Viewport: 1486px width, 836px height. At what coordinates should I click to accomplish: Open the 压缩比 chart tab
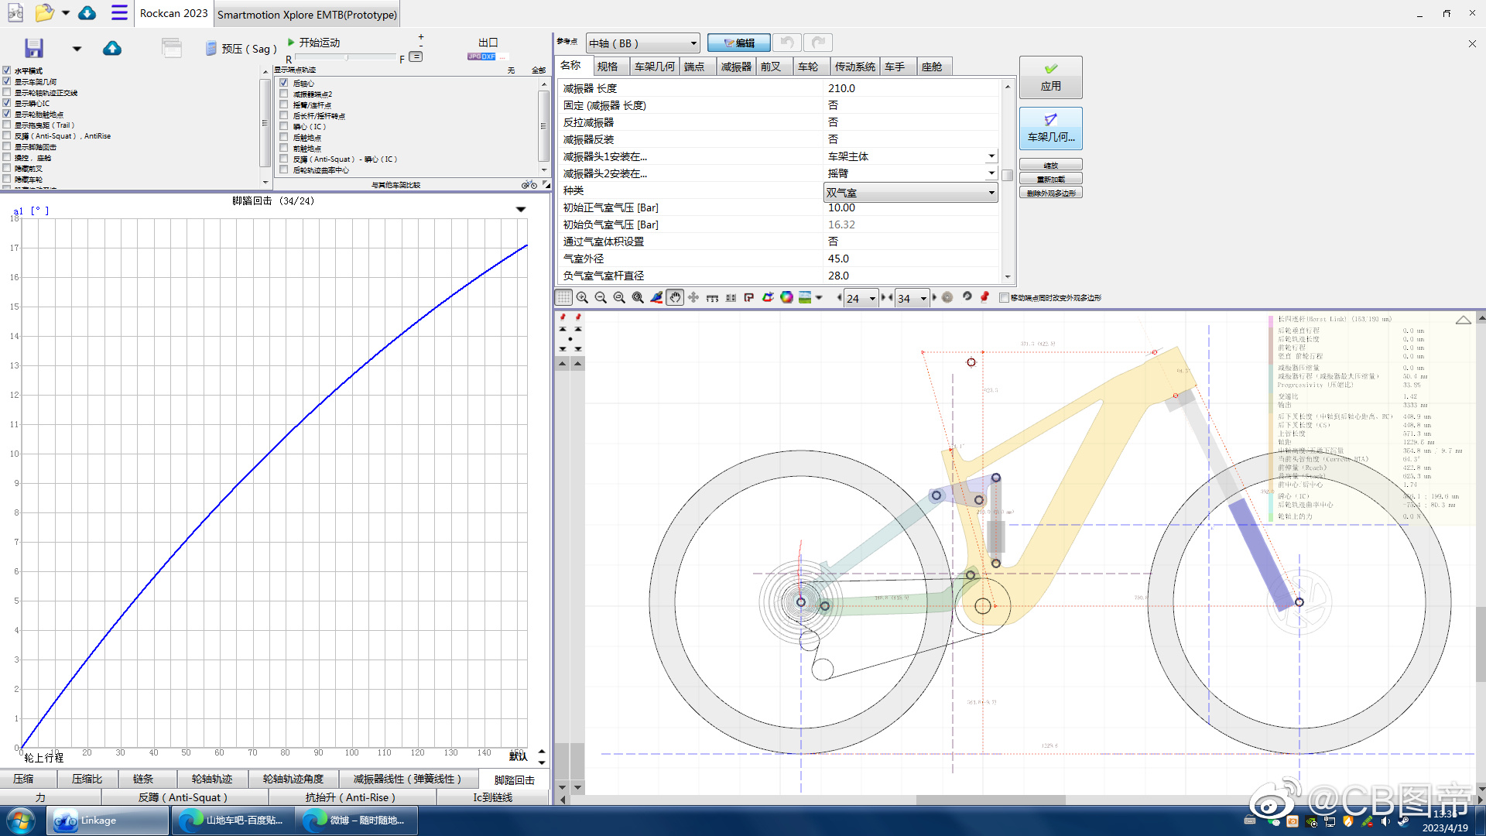click(87, 779)
